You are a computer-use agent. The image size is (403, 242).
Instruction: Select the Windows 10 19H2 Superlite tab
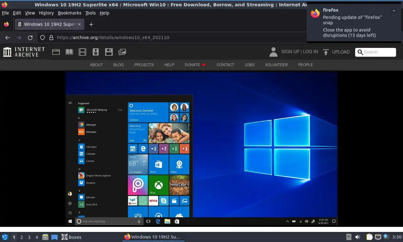coord(49,24)
